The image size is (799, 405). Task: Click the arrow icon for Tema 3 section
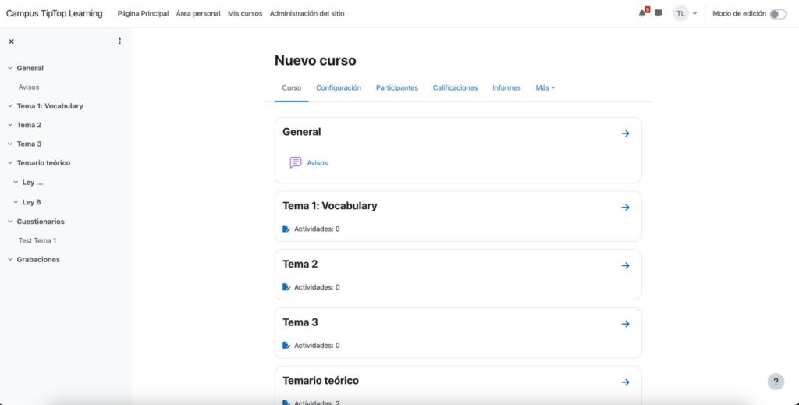[x=625, y=324]
